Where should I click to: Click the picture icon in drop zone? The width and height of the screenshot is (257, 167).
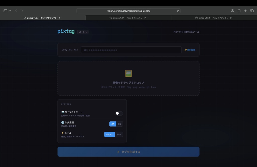click(128, 74)
